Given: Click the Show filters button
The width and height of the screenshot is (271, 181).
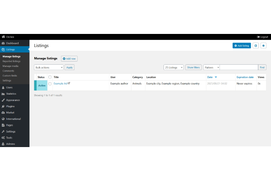Looking at the screenshot, I should (x=194, y=67).
